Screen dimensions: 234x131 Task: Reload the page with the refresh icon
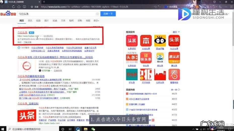point(13,7)
